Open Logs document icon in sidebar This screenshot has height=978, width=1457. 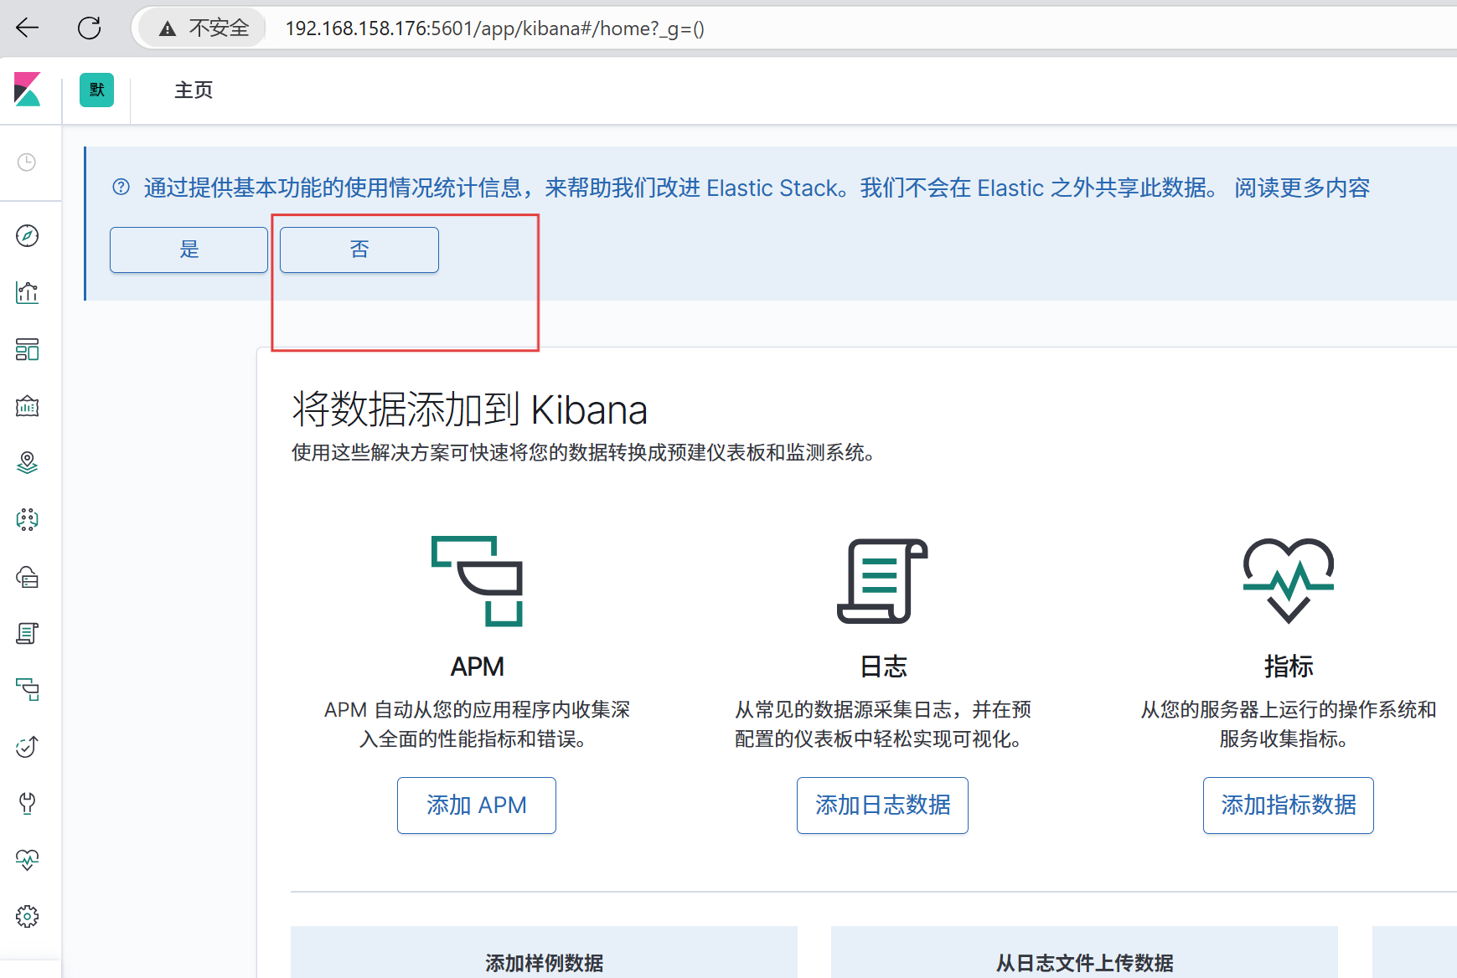tap(27, 634)
